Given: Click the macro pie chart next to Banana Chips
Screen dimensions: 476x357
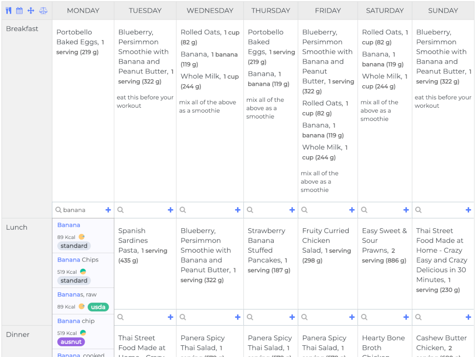Looking at the screenshot, I should click(x=83, y=272).
